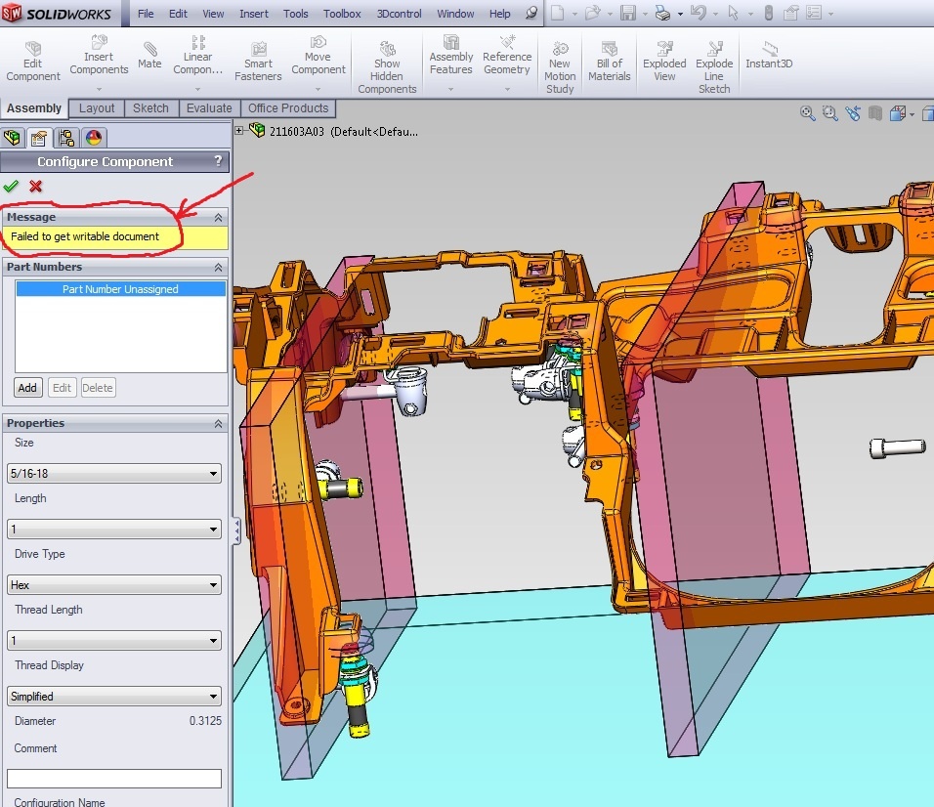934x807 pixels.
Task: Switch to the Office Products tab
Action: click(x=288, y=108)
